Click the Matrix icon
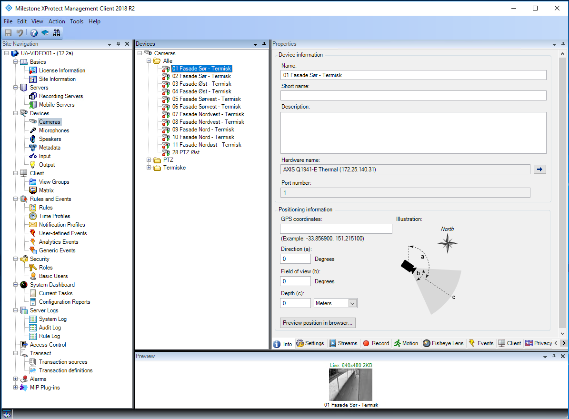Image resolution: width=569 pixels, height=419 pixels. 33,190
